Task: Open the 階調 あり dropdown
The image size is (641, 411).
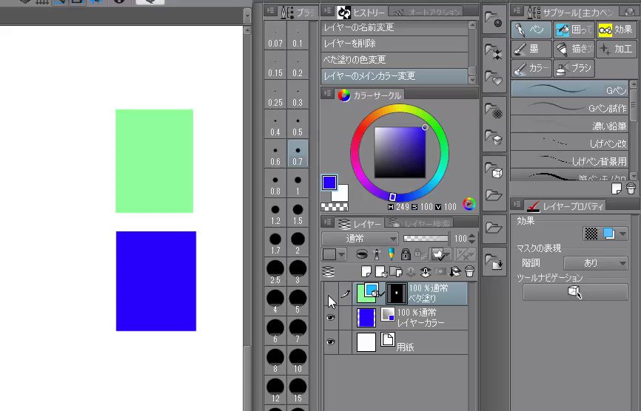Action: click(596, 263)
